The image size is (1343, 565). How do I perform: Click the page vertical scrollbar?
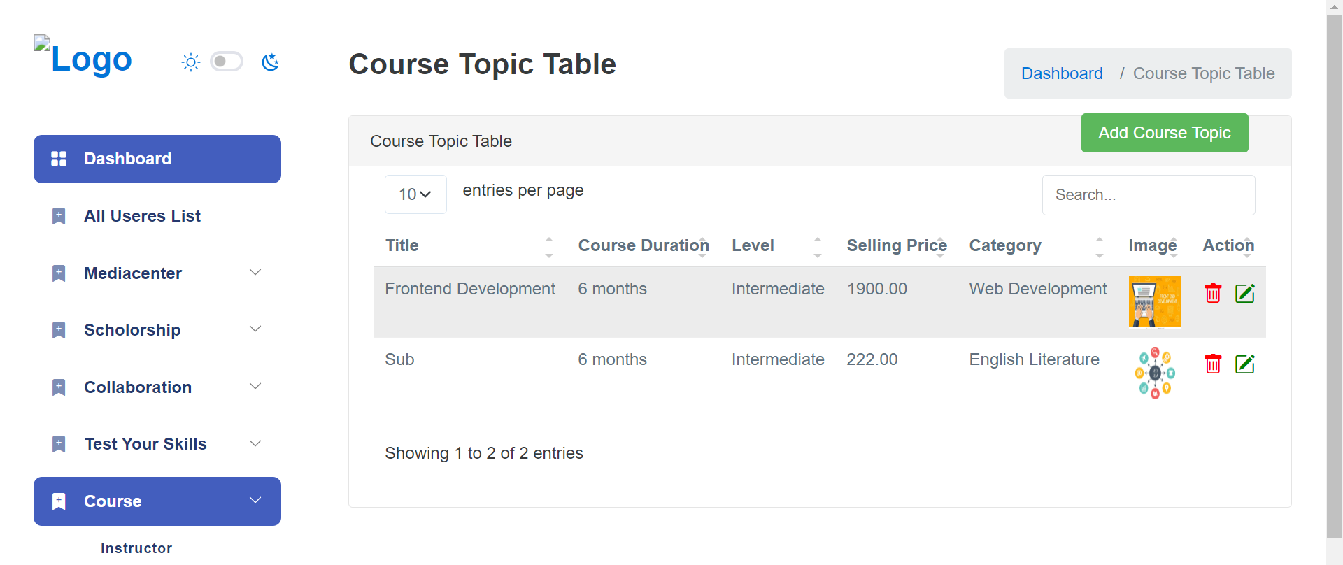1334,280
